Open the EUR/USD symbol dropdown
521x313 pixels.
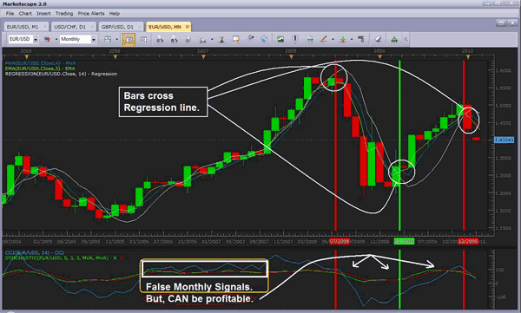point(36,40)
